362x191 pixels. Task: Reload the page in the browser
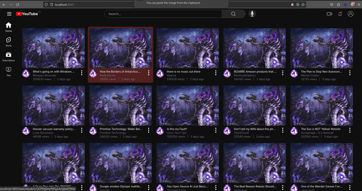point(18,4)
